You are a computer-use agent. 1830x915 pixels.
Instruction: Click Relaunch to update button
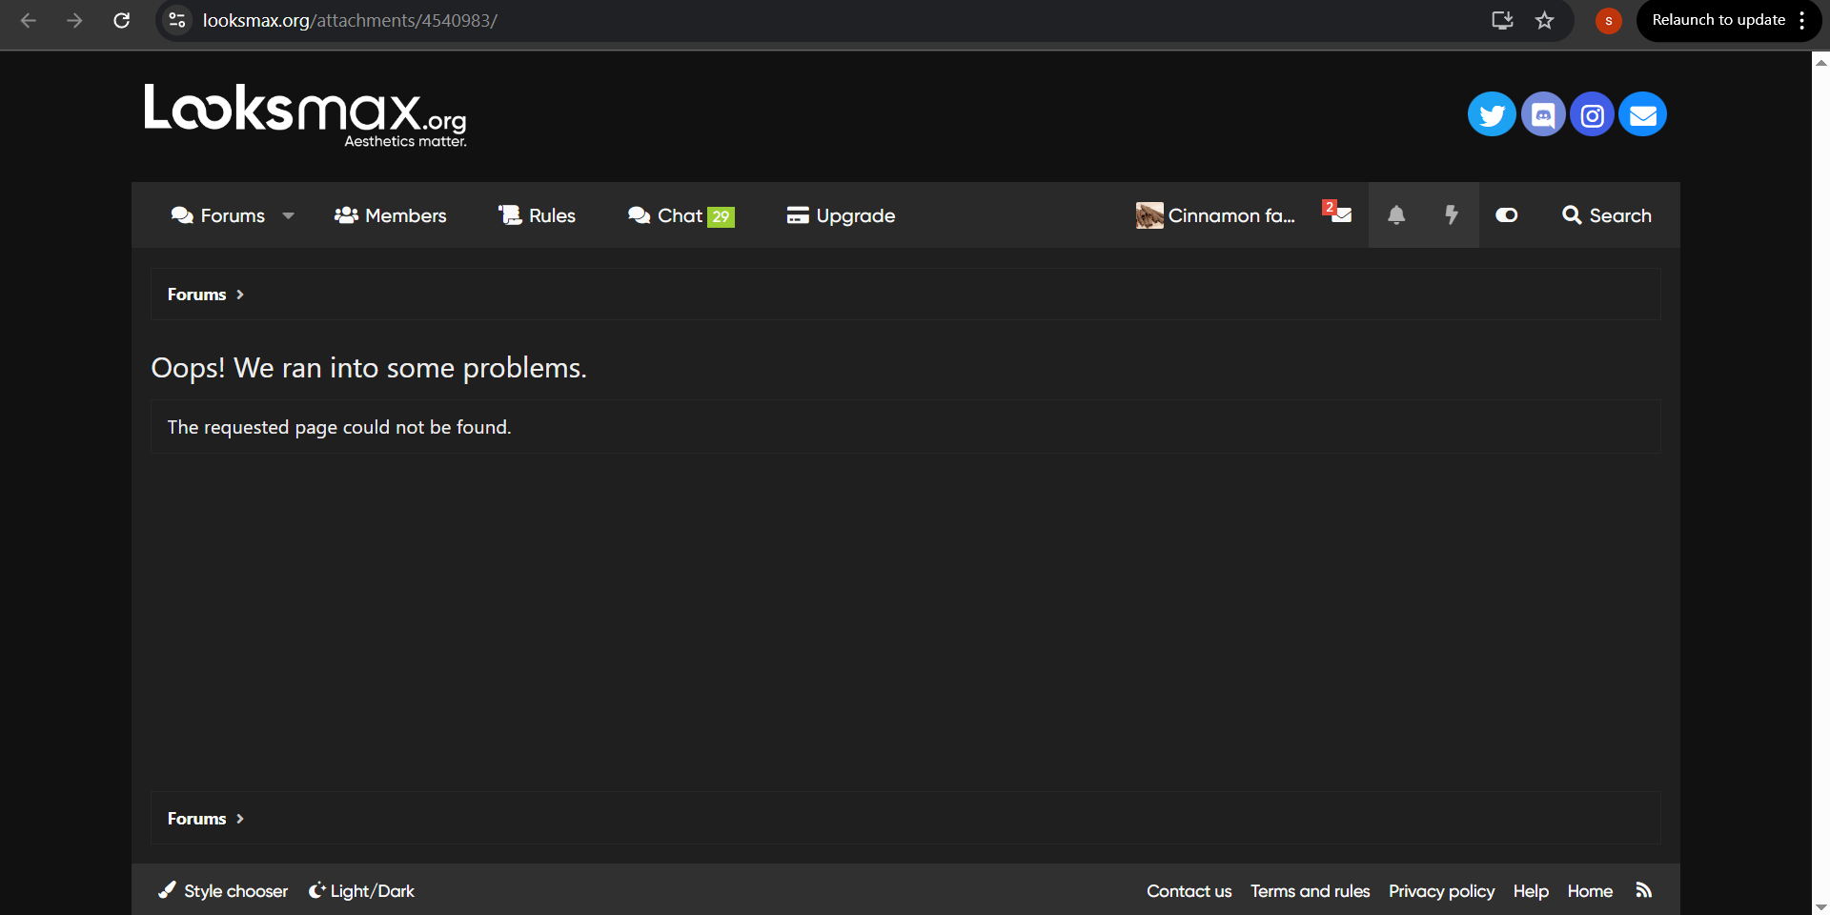coord(1718,20)
